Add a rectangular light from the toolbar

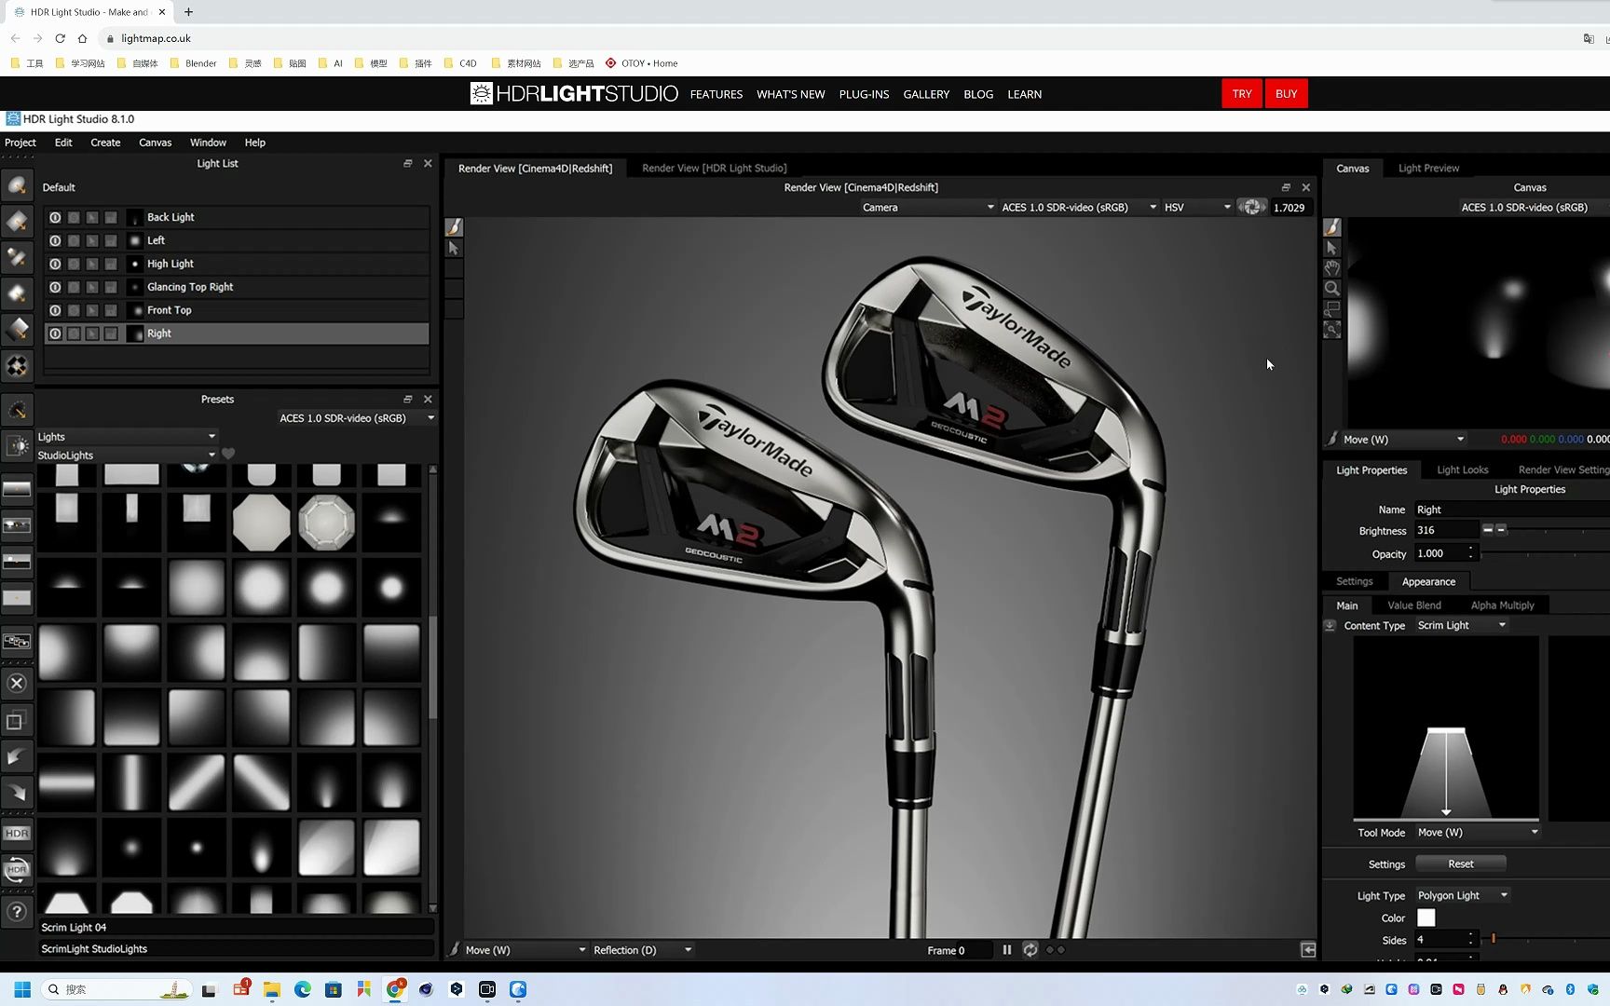click(17, 222)
